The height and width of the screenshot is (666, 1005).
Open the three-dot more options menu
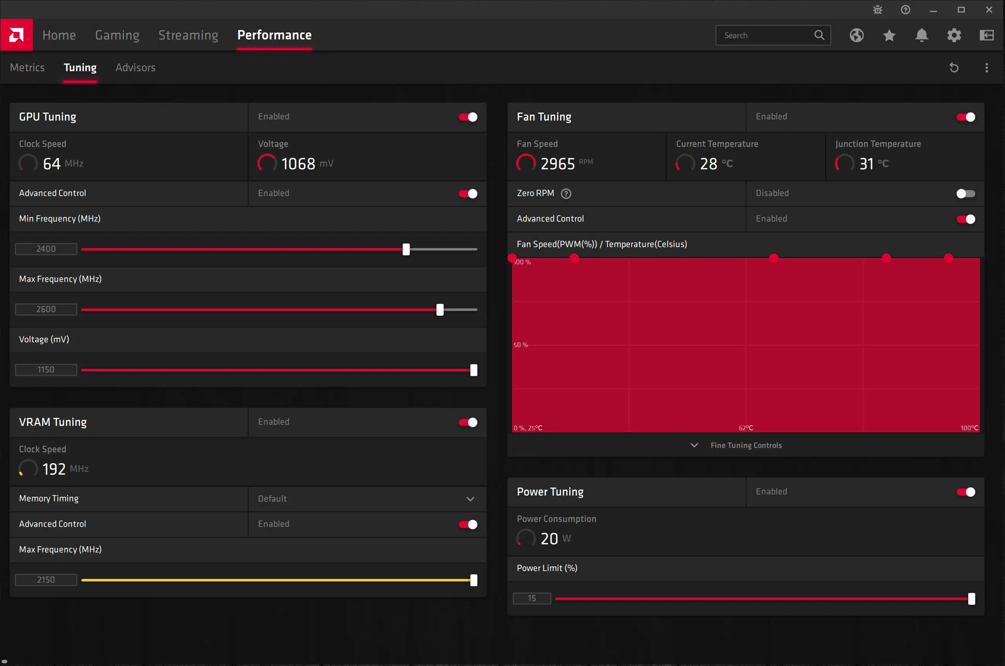(x=987, y=68)
